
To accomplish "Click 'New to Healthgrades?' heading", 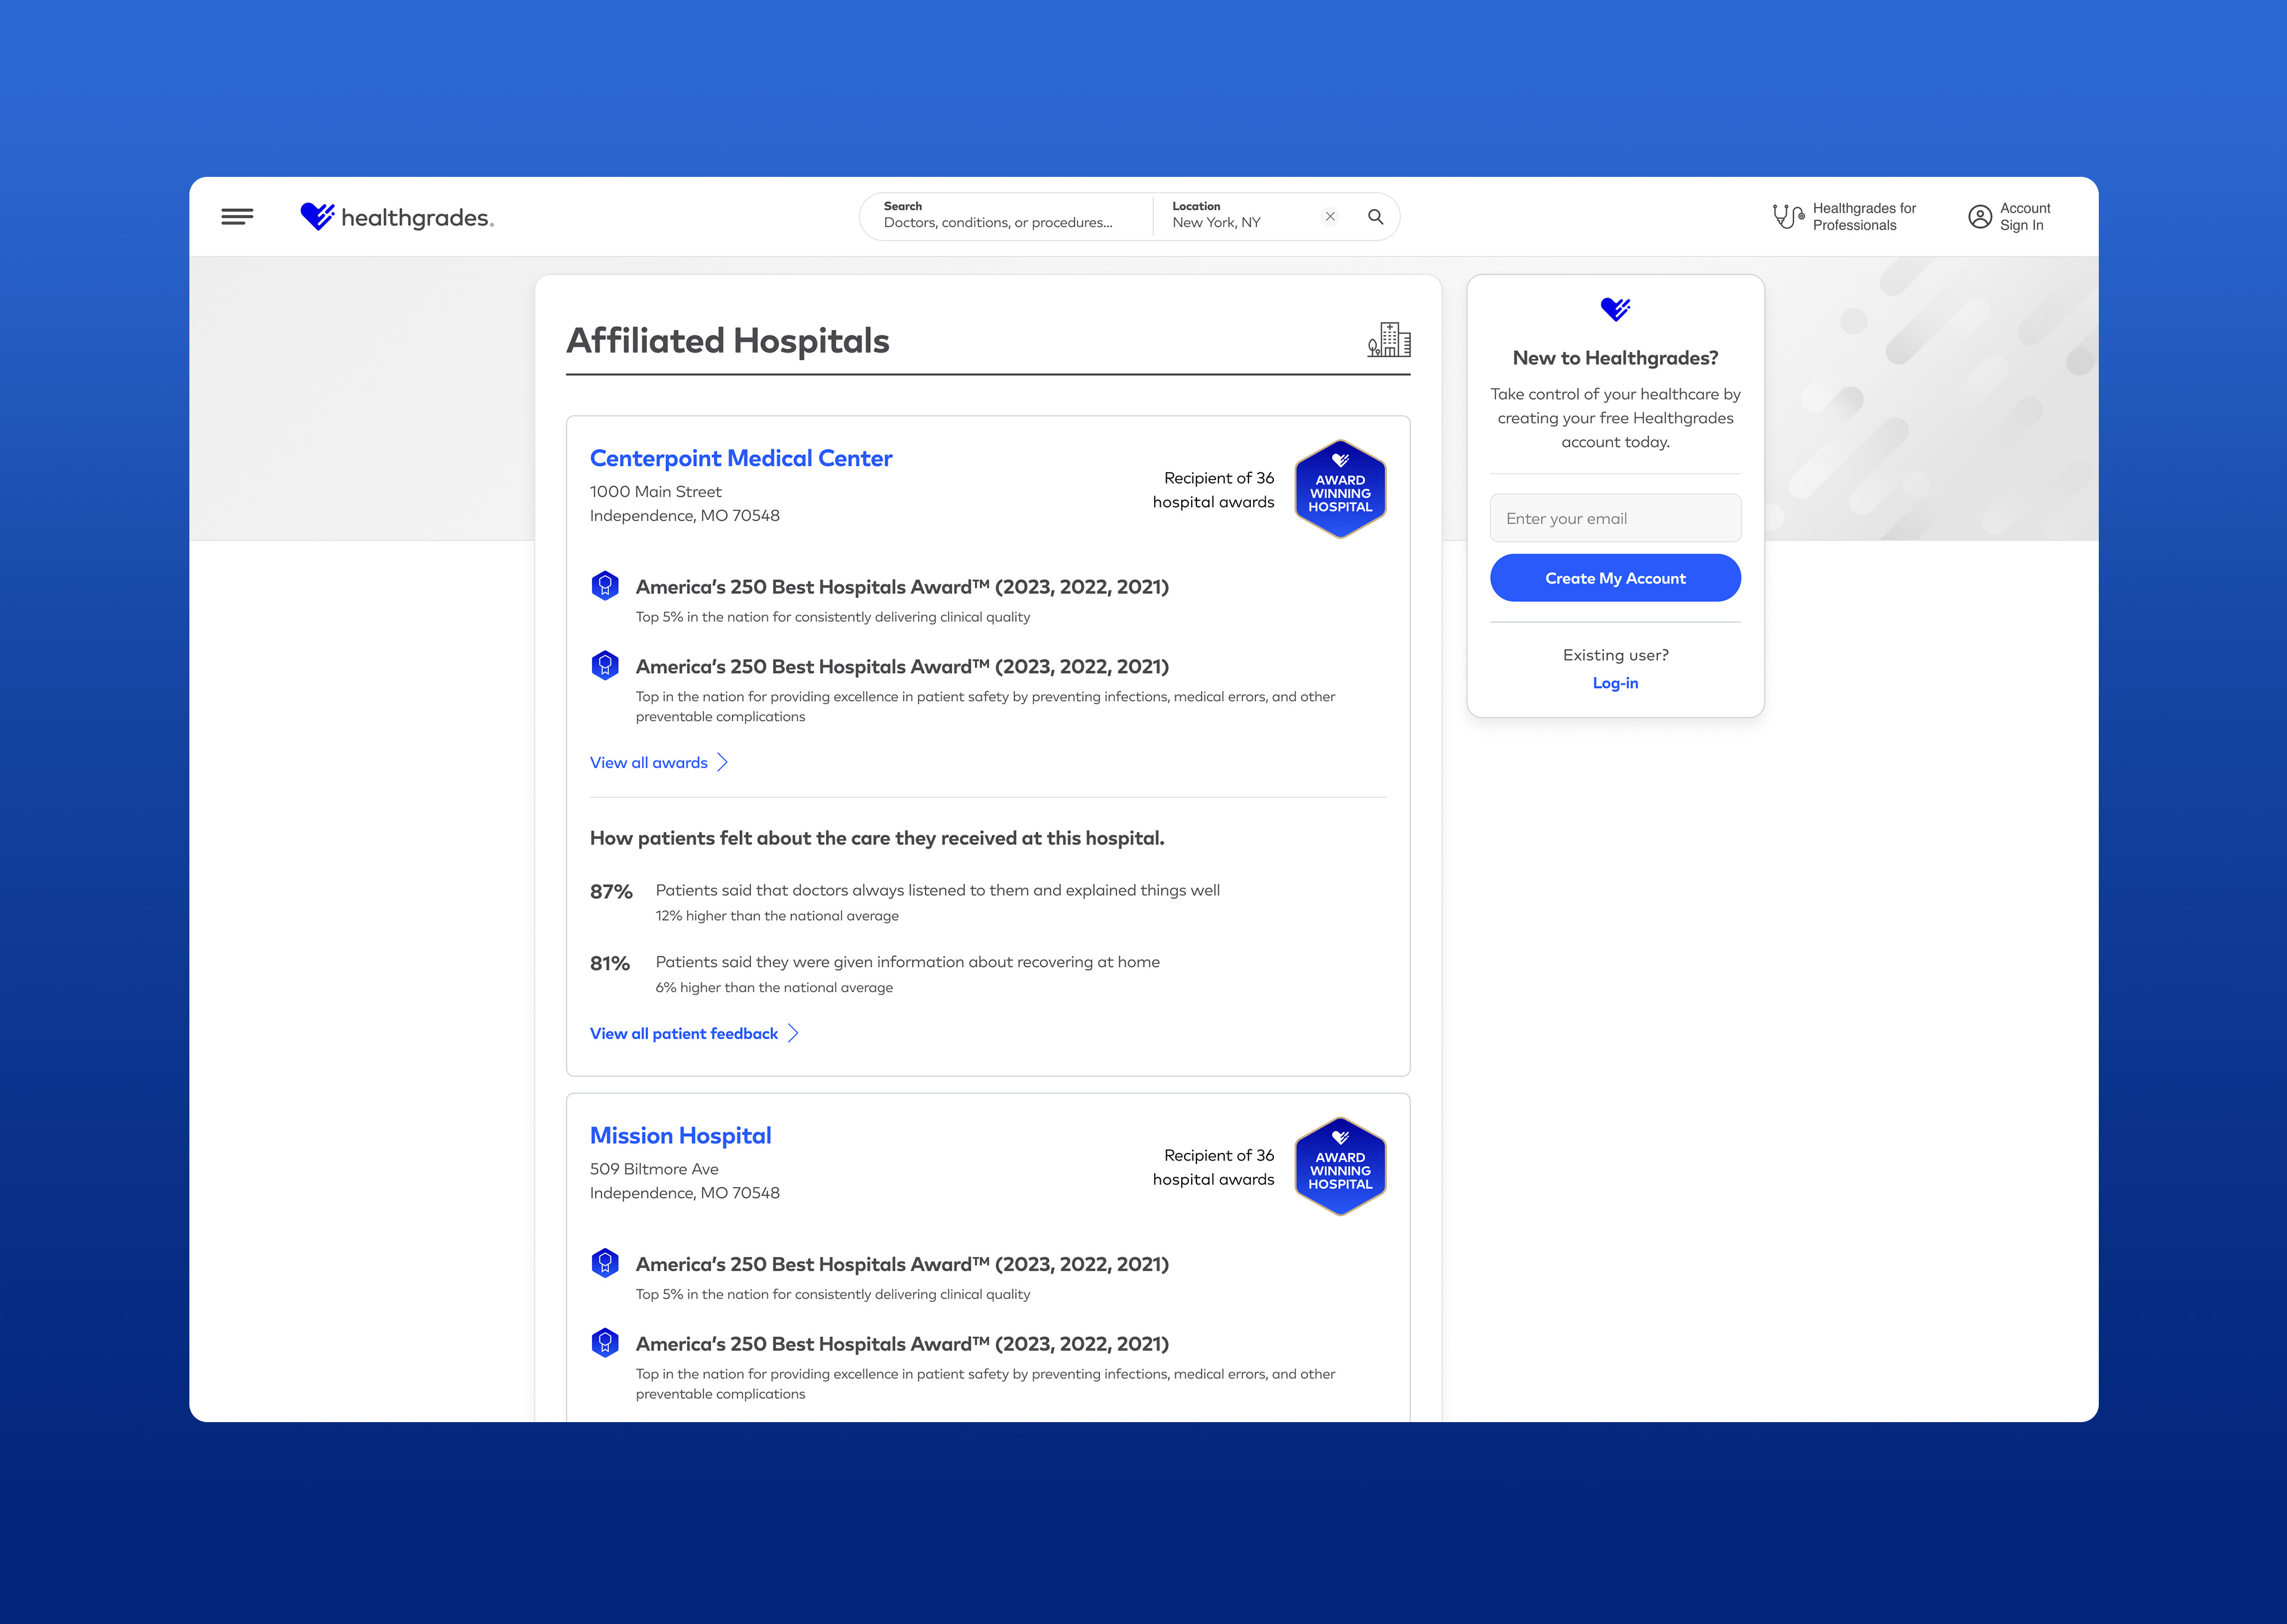I will point(1615,358).
